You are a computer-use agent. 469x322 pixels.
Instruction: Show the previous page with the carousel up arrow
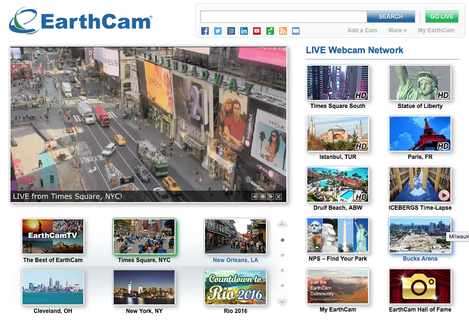tap(282, 224)
